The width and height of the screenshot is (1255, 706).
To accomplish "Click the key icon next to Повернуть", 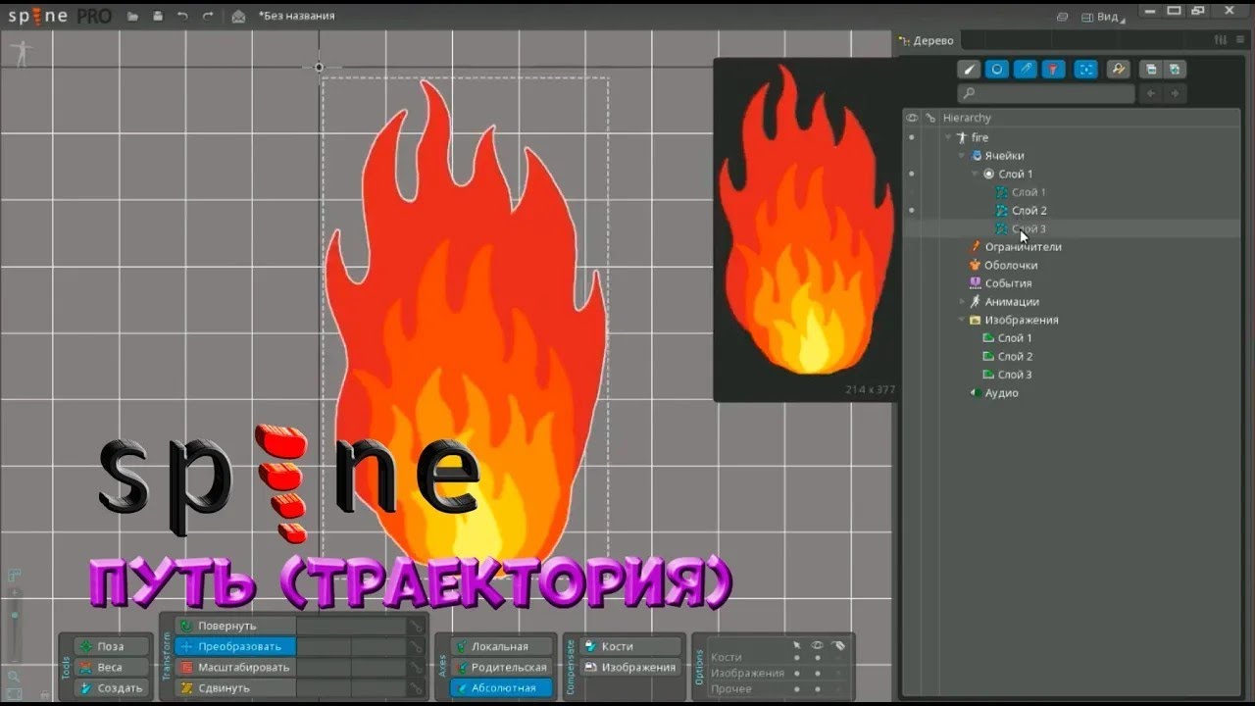I will click(417, 626).
